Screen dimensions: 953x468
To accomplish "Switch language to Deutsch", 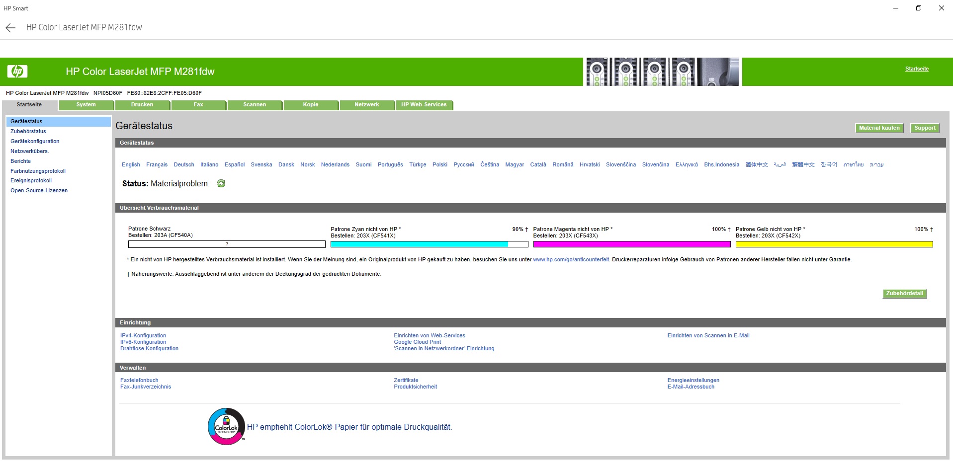I will [184, 164].
